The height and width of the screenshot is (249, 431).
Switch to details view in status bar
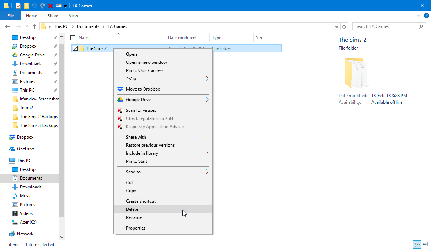pos(417,244)
